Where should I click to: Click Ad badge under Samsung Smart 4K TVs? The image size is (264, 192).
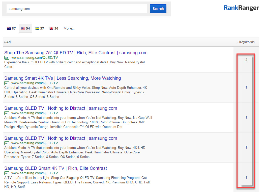tap(7, 83)
